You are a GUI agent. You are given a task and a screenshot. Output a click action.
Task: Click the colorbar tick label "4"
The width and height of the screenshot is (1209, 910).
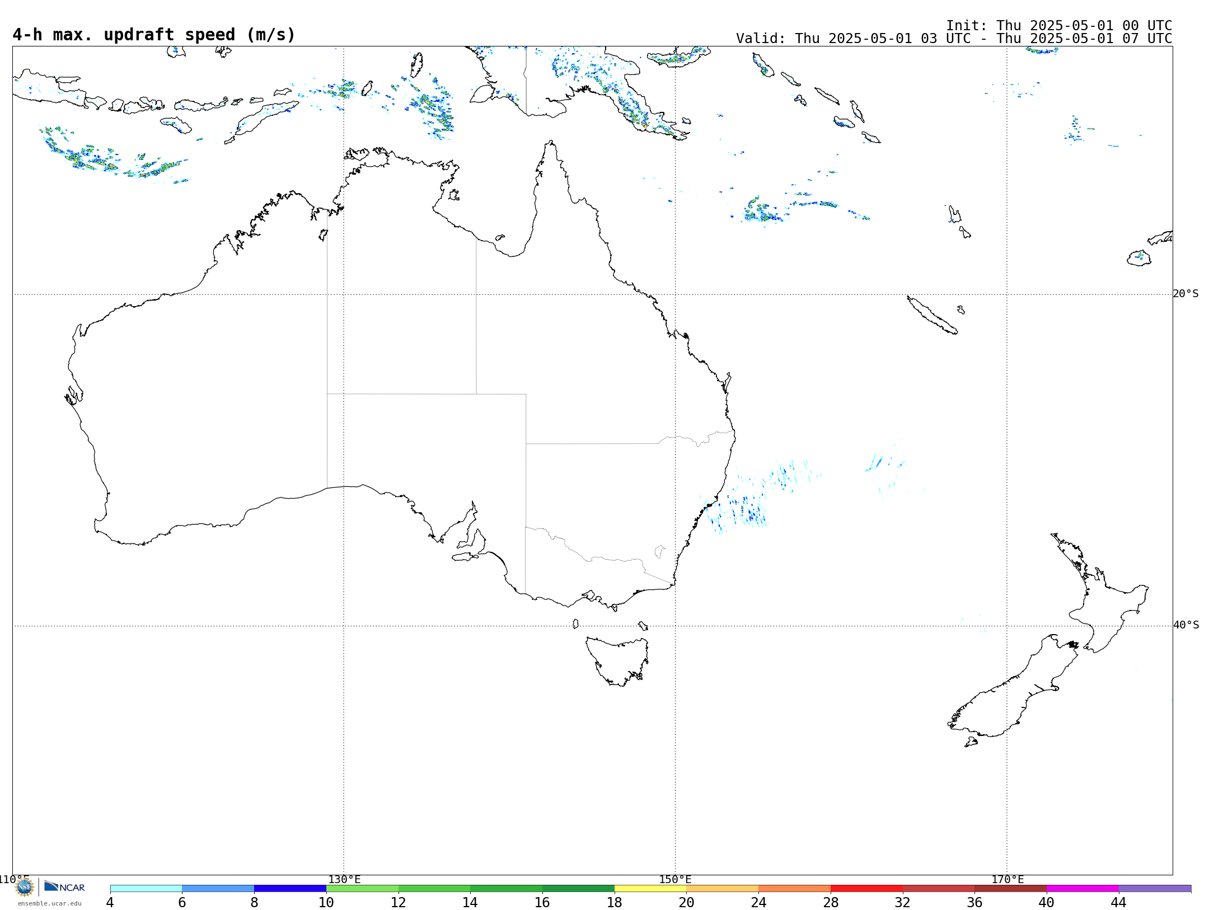pos(110,903)
